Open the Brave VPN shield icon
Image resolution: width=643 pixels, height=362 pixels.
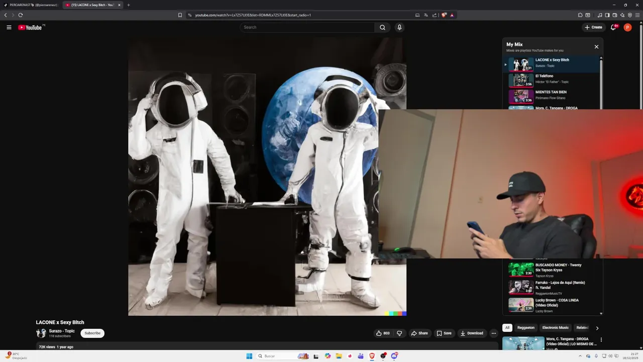[x=630, y=15]
